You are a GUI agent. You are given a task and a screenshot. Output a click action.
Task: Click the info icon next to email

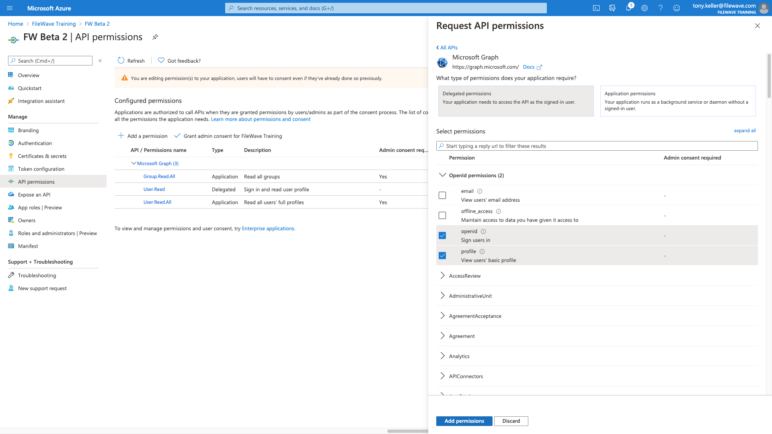[480, 191]
